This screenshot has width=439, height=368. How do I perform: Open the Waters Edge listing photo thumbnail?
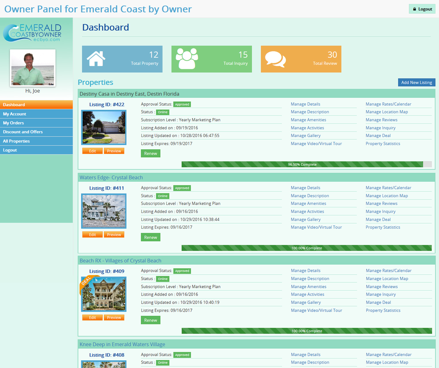pyautogui.click(x=104, y=211)
